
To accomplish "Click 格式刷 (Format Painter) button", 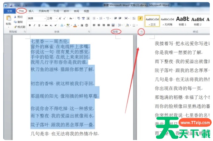I will pos(20,27).
